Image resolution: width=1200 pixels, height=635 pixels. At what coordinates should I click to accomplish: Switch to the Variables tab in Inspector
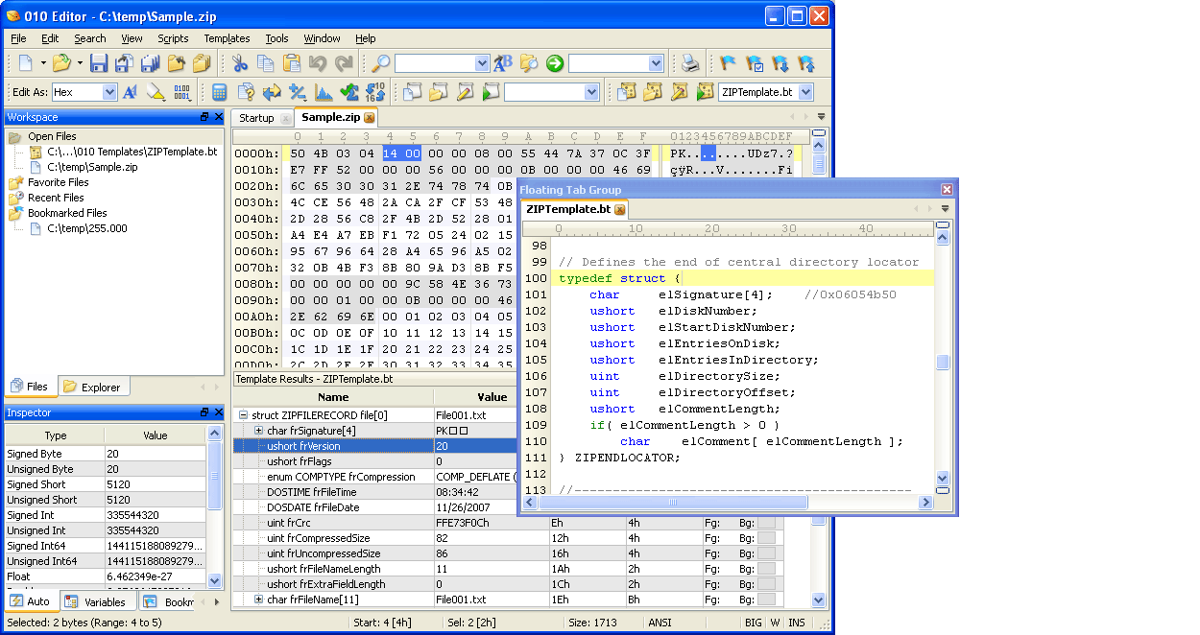pos(96,602)
